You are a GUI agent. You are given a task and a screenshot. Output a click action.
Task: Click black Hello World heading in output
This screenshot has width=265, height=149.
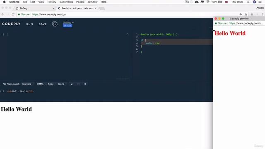16,109
